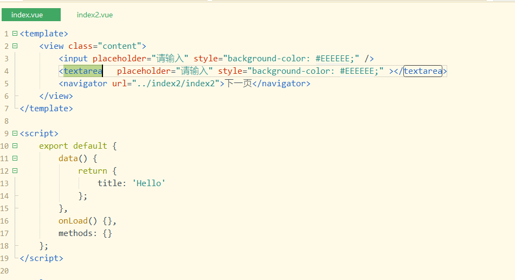
Task: Open the index2.vue tab
Action: 95,15
